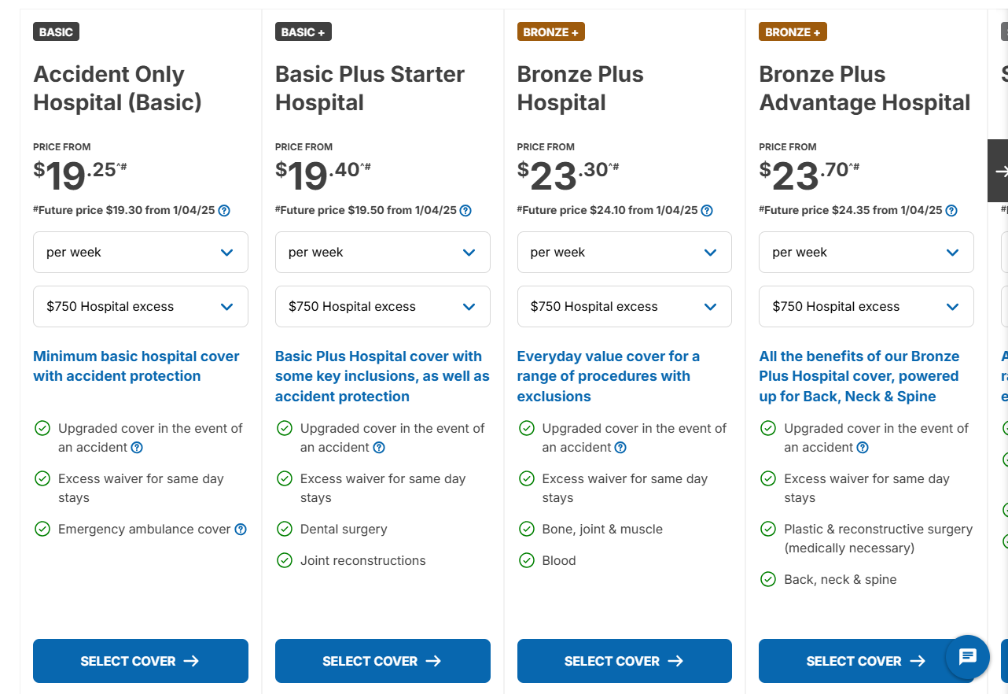The image size is (1008, 694).
Task: Click accident info icon under Bronze Plus Hospital
Action: [x=620, y=448]
